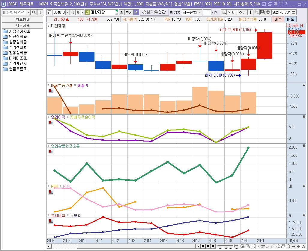Image resolution: width=308 pixels, height=251 pixels.
Task: Click the plus zoom-in icon at bottom
Action: (299, 246)
